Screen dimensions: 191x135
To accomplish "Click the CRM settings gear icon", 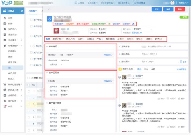I will click(22, 11).
